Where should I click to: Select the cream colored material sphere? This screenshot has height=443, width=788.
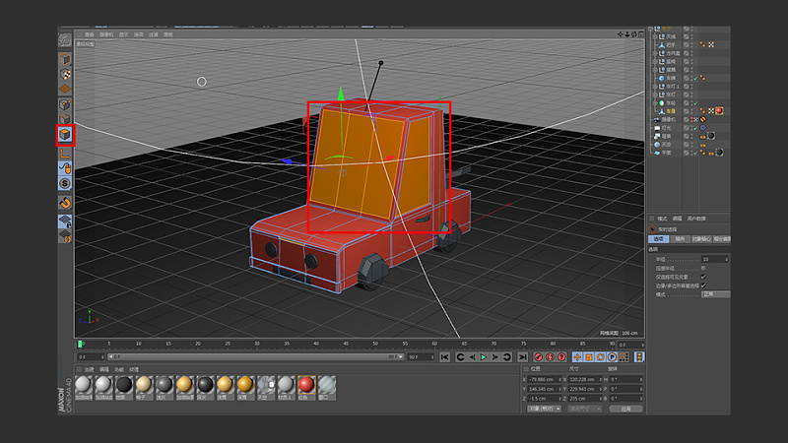(x=144, y=385)
